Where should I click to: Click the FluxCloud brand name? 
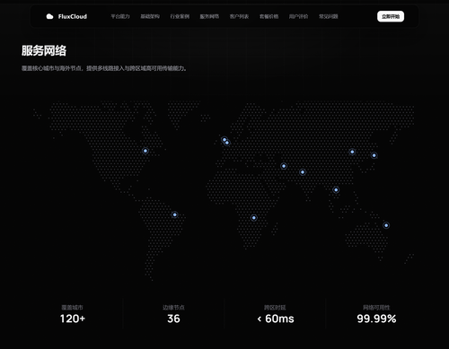73,16
